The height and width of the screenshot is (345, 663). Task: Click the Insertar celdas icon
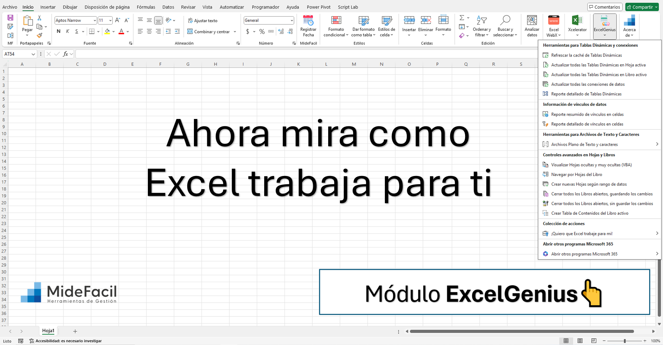409,20
